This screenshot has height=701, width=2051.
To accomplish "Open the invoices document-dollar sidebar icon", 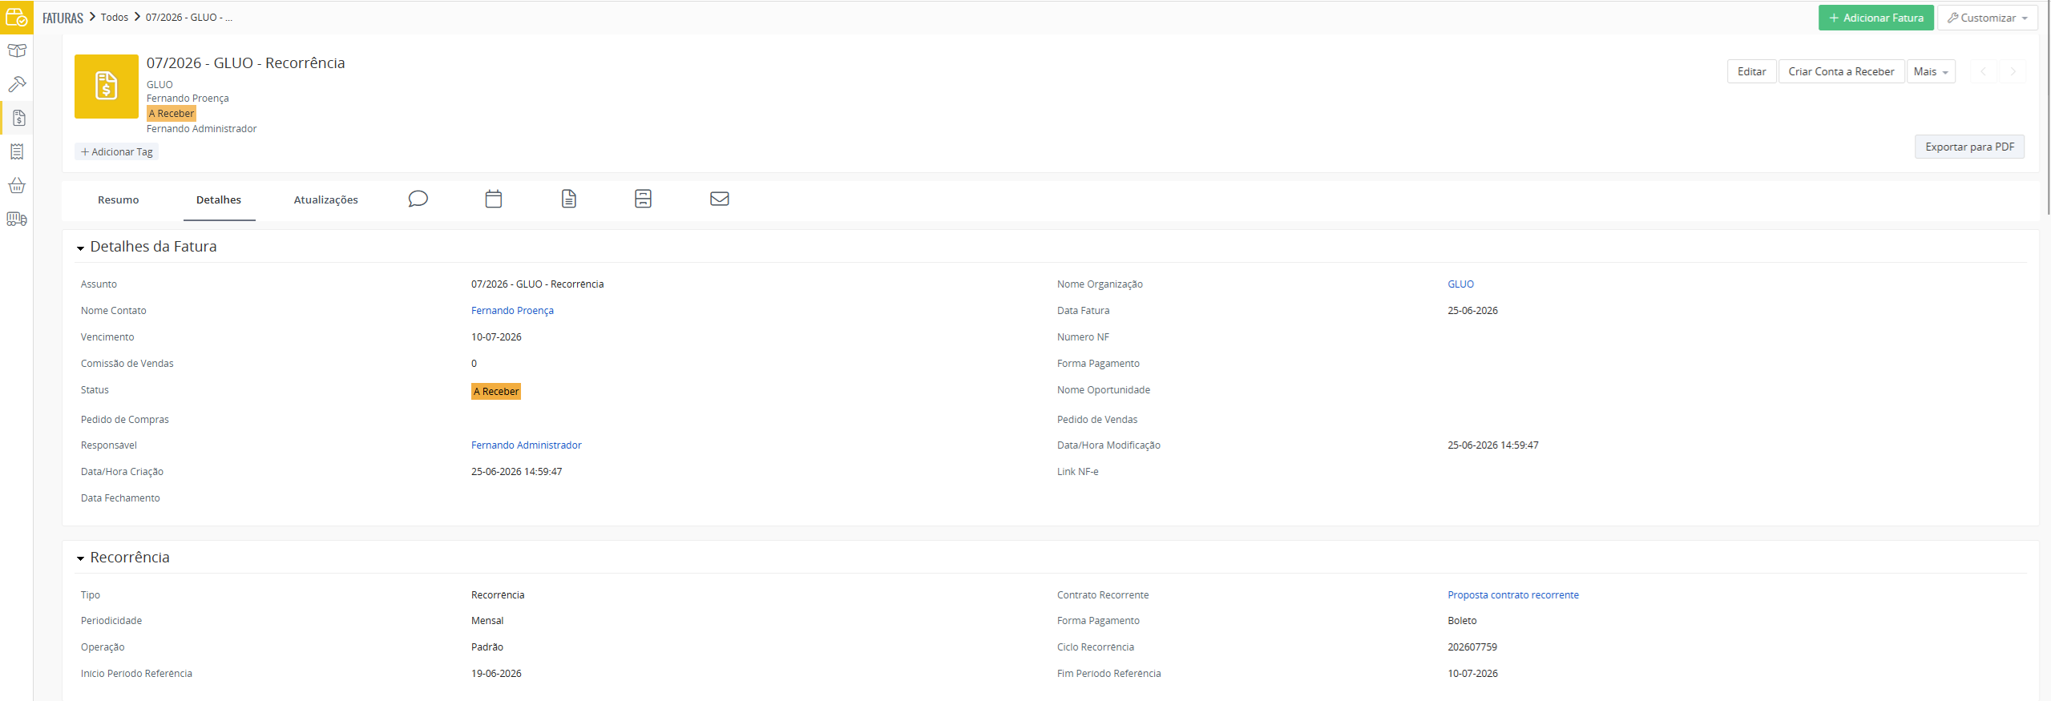I will [18, 119].
